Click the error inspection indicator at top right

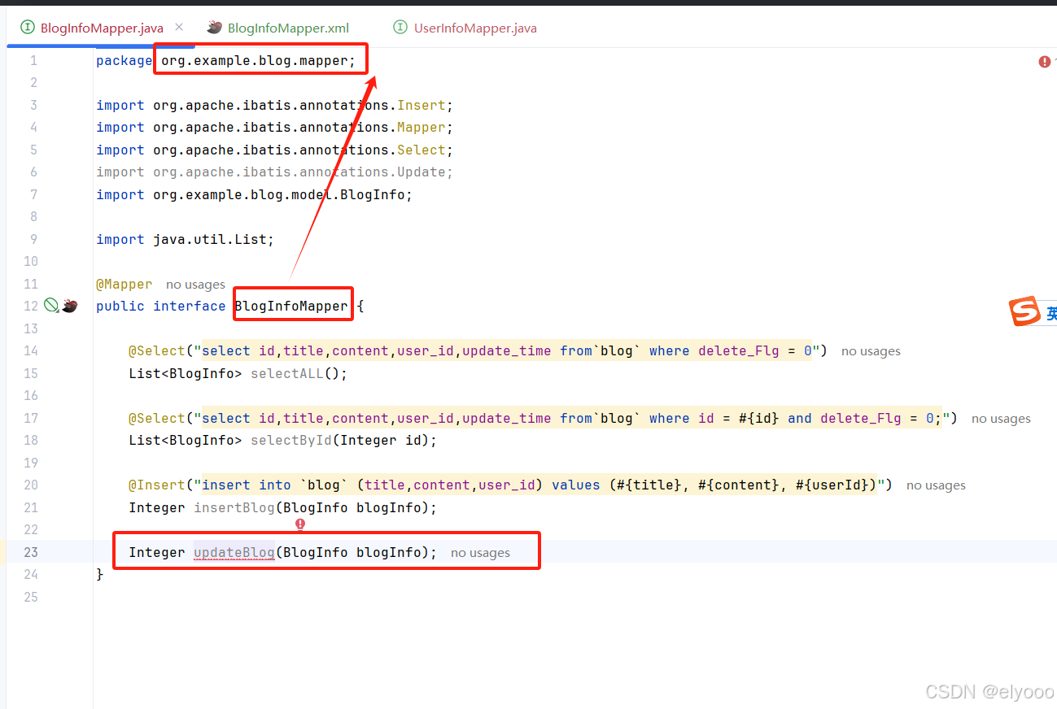click(1044, 61)
